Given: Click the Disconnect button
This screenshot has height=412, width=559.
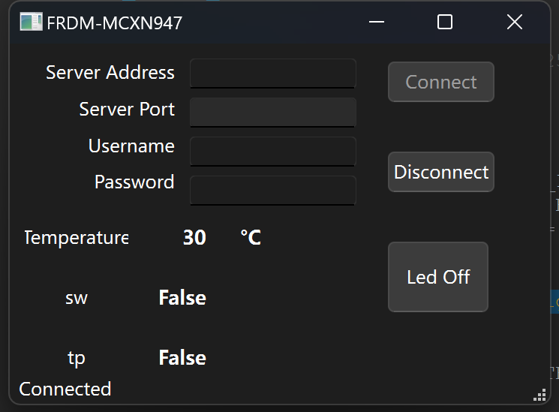Looking at the screenshot, I should pos(441,172).
